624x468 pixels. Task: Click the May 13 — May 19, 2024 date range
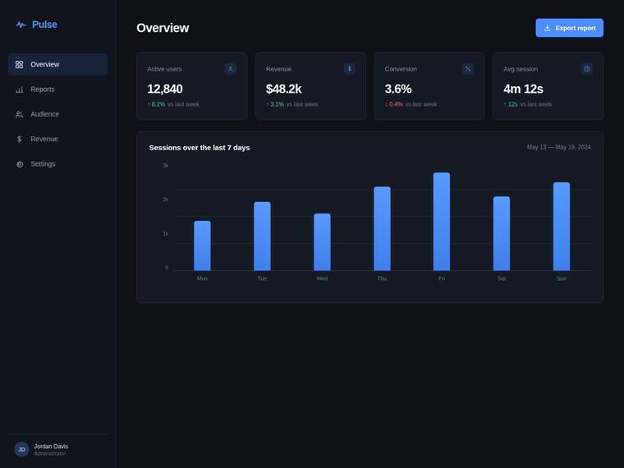coord(559,147)
